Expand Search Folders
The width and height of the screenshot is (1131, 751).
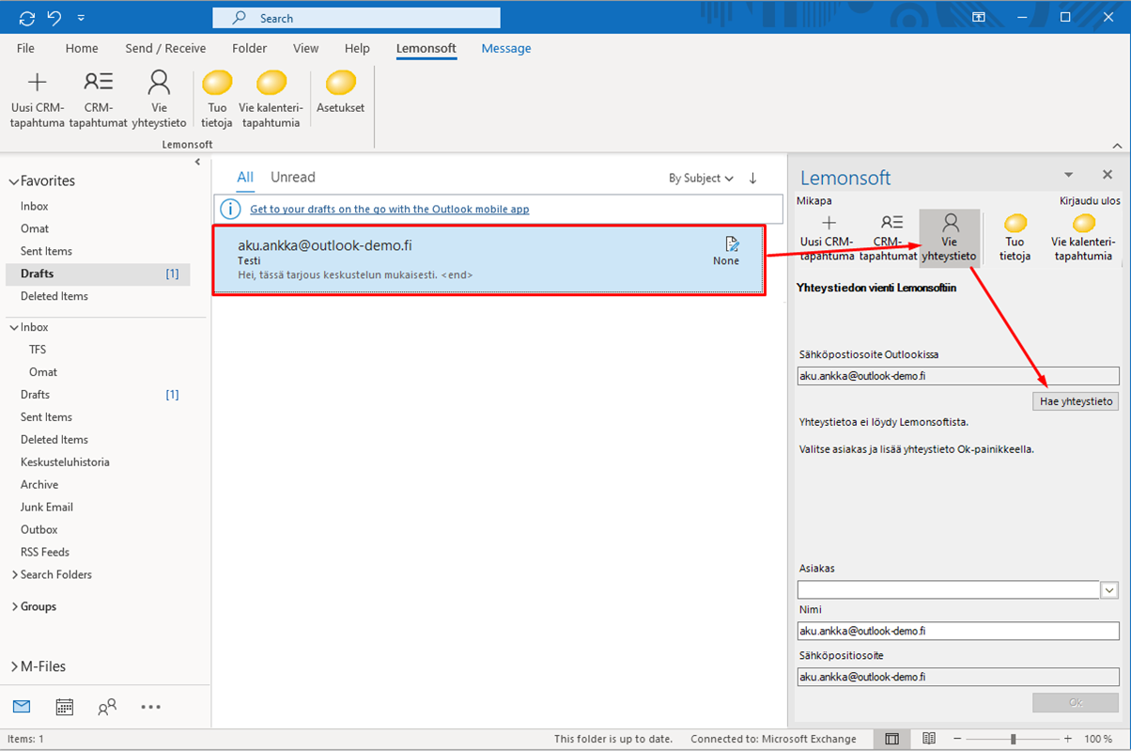[14, 574]
